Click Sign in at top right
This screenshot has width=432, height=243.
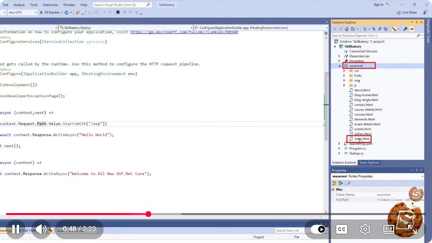pos(378,5)
